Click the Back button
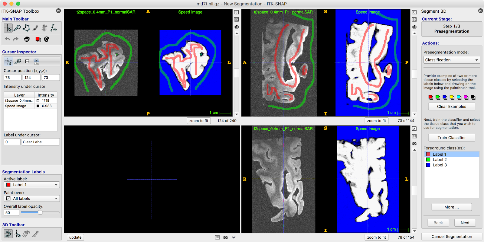This screenshot has width=484, height=242. 438,223
